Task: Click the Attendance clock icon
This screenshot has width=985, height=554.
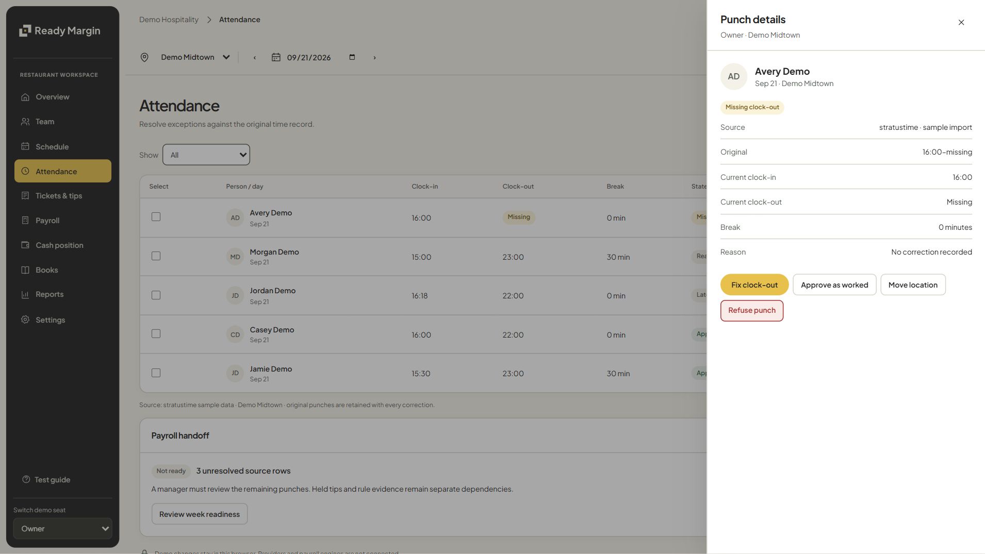Action: tap(25, 171)
